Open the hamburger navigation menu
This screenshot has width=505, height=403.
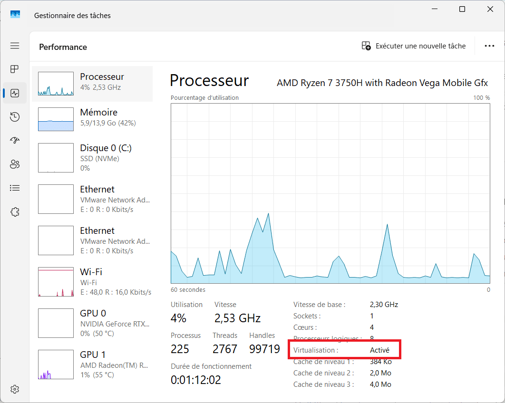point(15,46)
